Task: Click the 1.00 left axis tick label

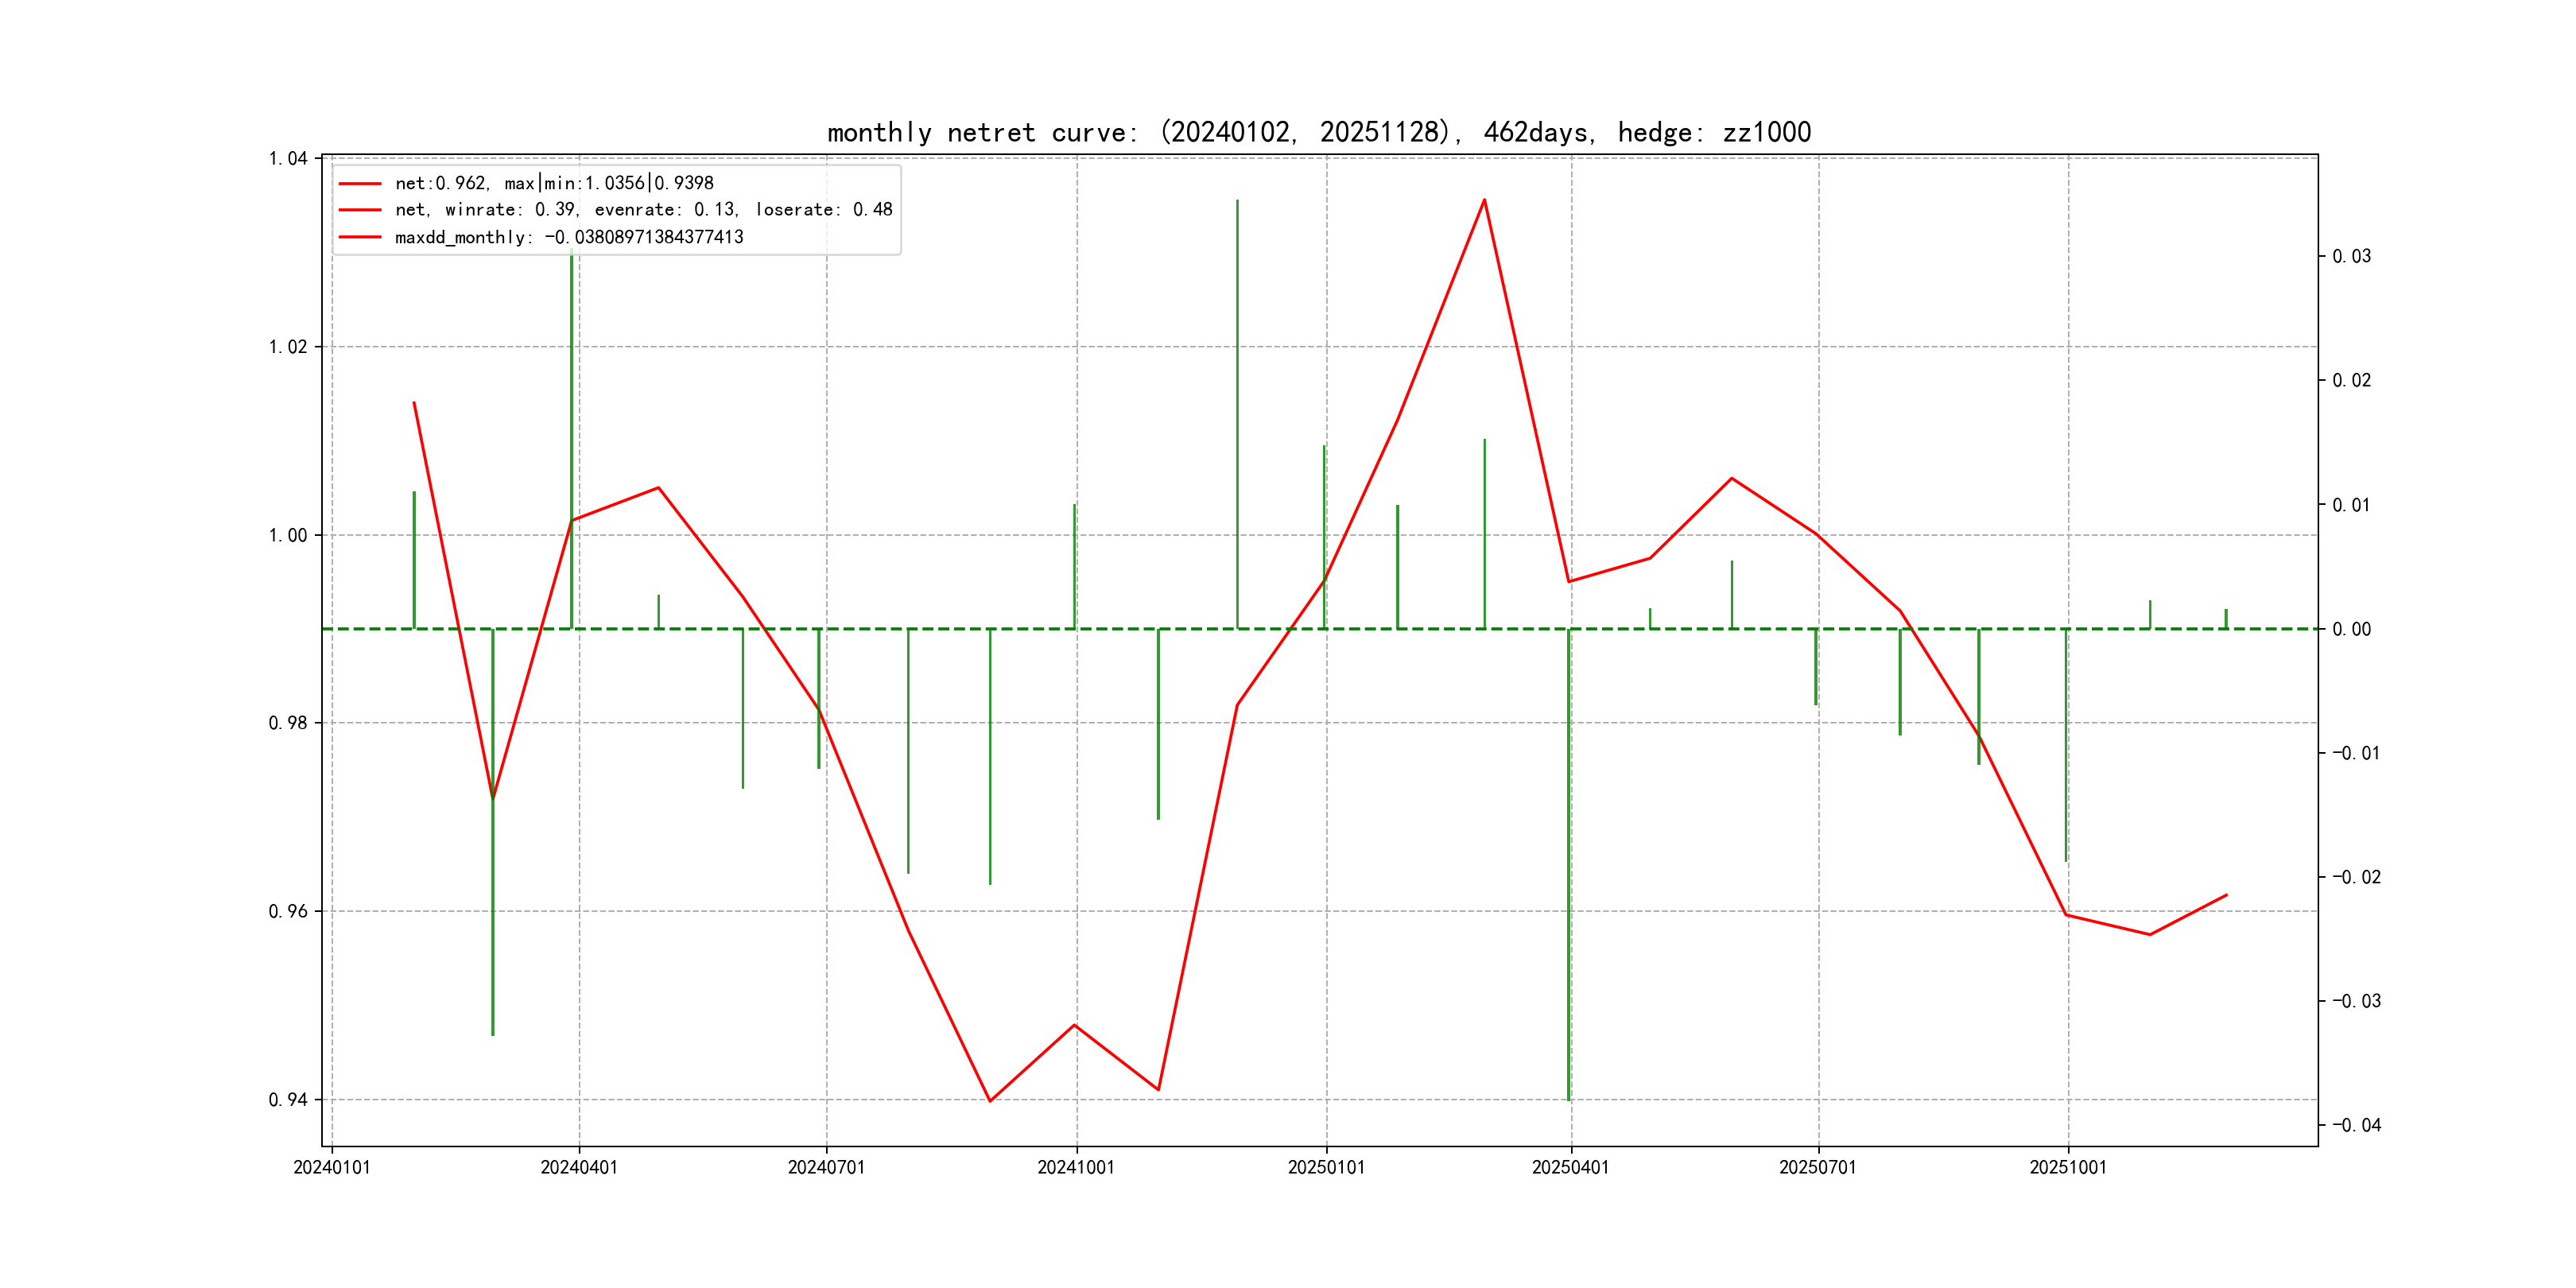Action: (288, 535)
